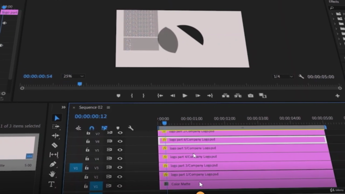Click the project panel matte thumbnail

click(x=18, y=148)
